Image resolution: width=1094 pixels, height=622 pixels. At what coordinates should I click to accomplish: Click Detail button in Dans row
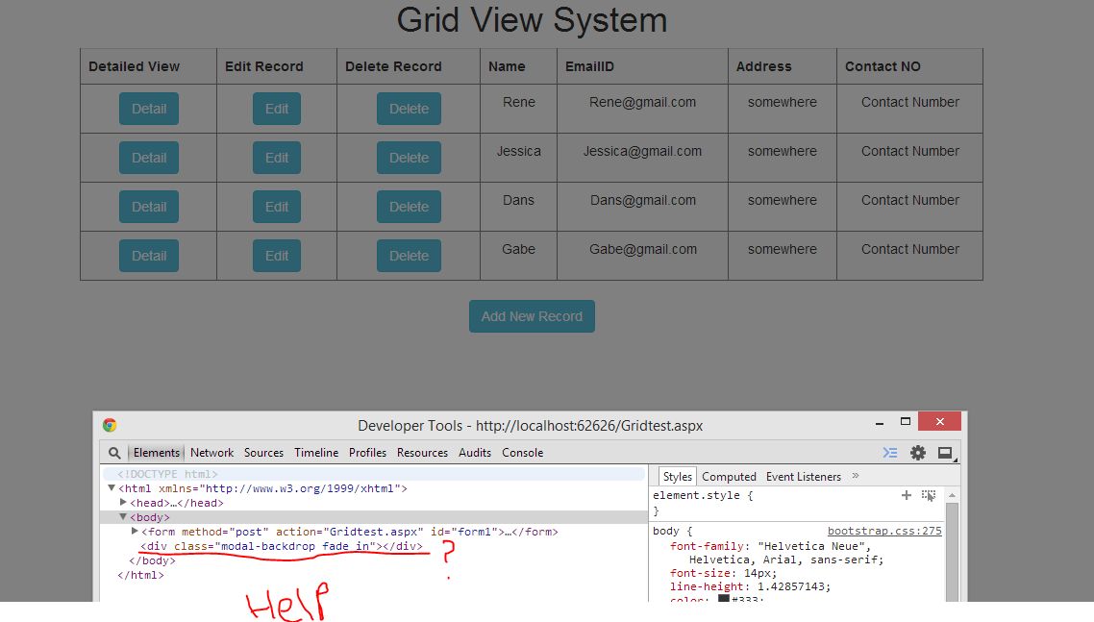coord(149,207)
